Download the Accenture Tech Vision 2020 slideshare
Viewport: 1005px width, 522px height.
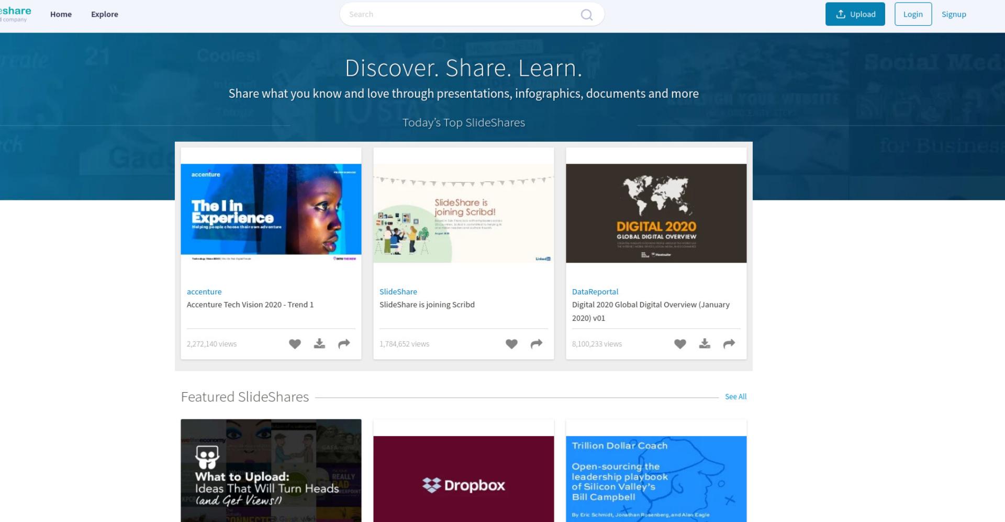[319, 344]
